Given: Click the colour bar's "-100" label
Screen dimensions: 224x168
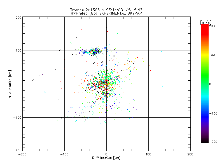Looking at the screenshot, I should 213,114.
